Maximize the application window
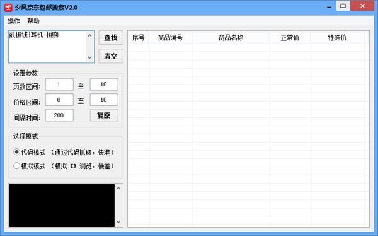 pos(343,6)
